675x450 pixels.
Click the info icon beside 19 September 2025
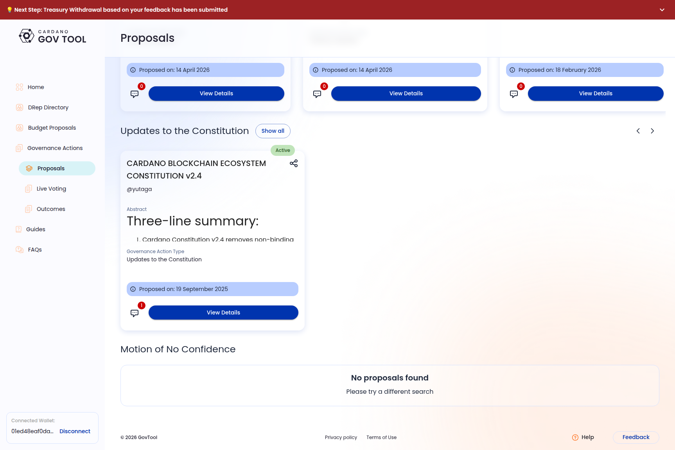click(x=133, y=289)
